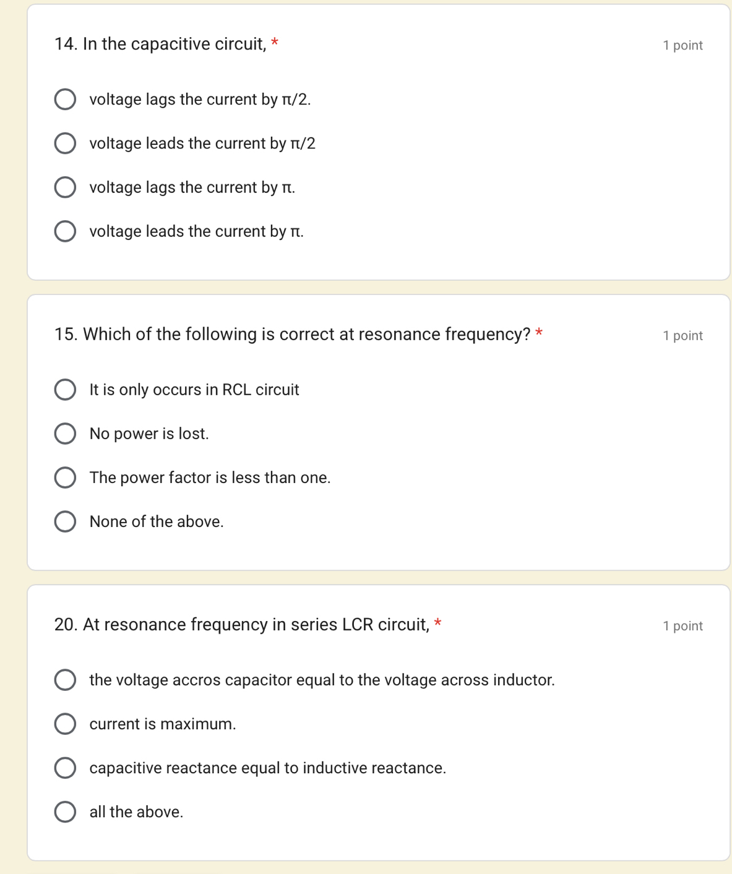Select 'capacitive reactance equal to inductive reactance'
Screen dimensions: 732x874
click(65, 768)
